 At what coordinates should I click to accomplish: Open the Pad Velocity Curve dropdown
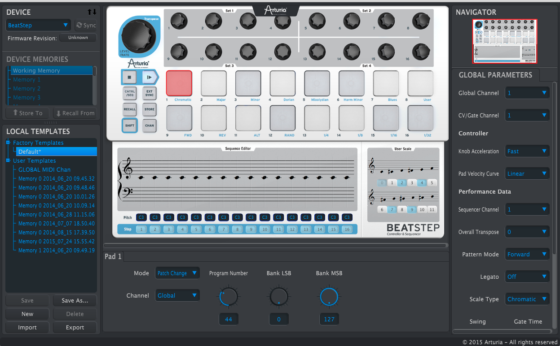pyautogui.click(x=527, y=173)
